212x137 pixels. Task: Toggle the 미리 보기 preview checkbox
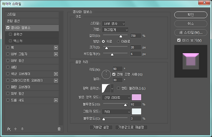pyautogui.click(x=179, y=40)
